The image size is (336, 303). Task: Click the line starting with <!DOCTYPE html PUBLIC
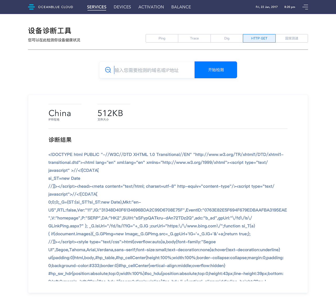(166, 154)
